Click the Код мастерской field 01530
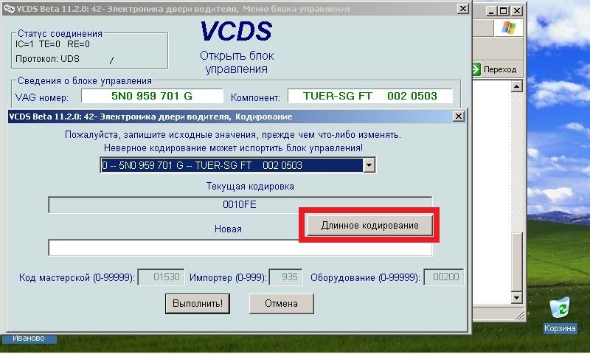 point(161,277)
